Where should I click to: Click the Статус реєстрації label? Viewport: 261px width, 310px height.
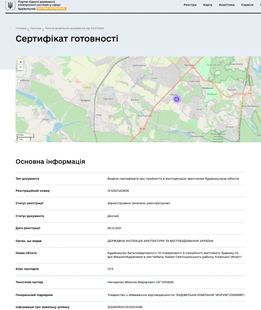click(x=30, y=203)
